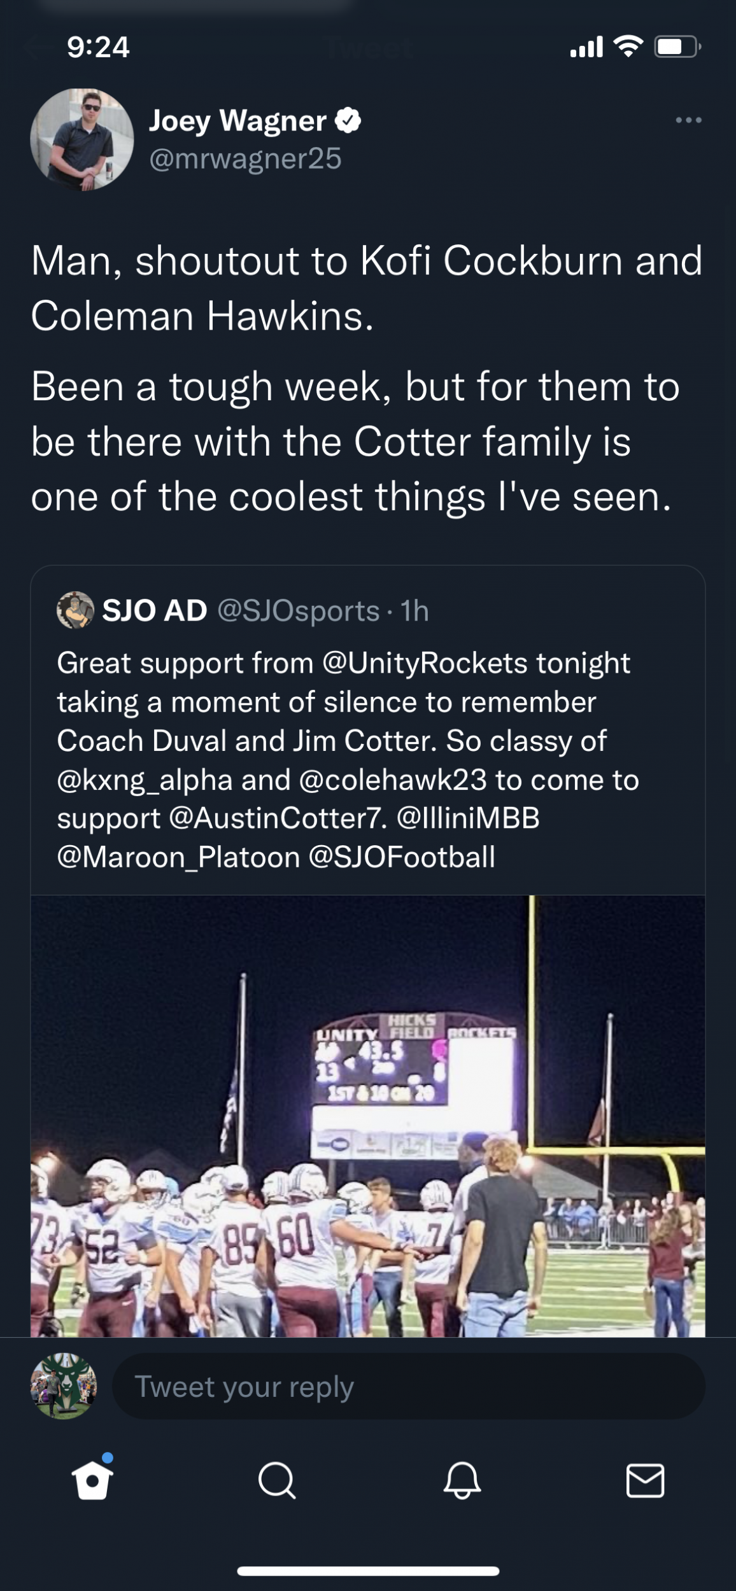This screenshot has height=1591, width=736.
Task: Open the @AustinCotter7 mention
Action: point(278,818)
